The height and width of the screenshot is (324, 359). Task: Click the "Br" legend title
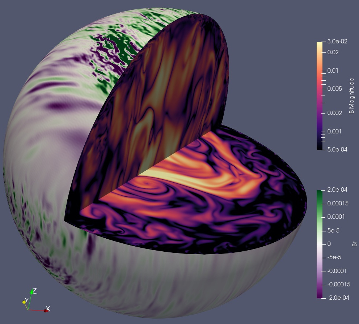354,244
